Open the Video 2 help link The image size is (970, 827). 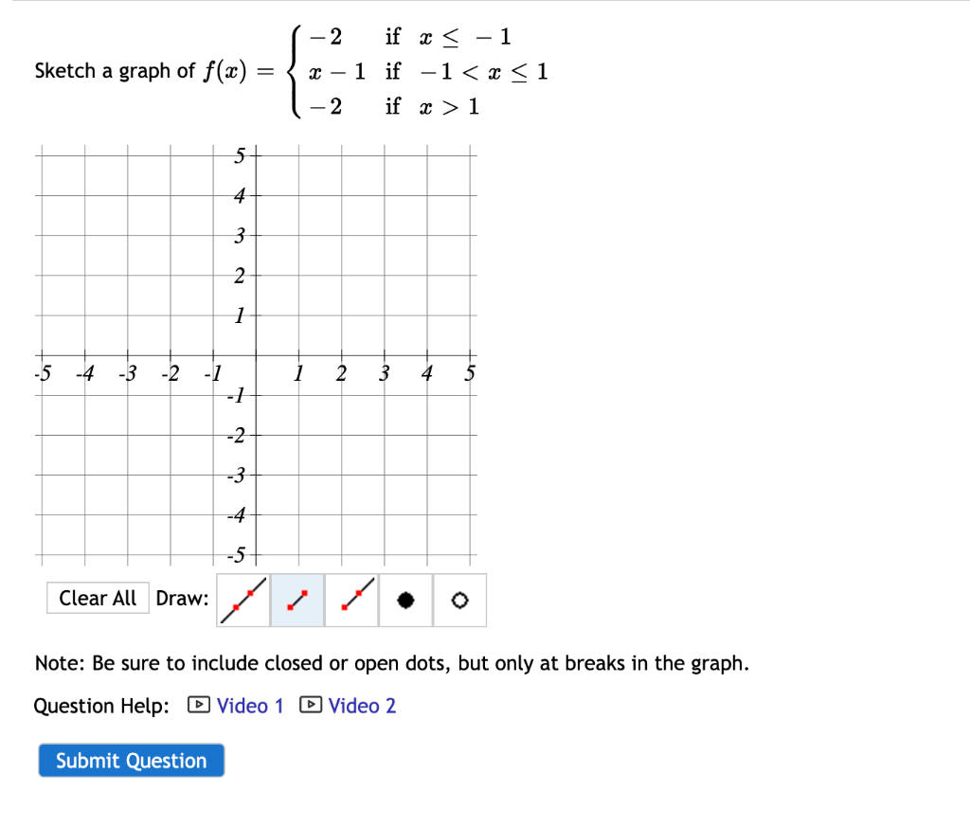[x=362, y=705]
